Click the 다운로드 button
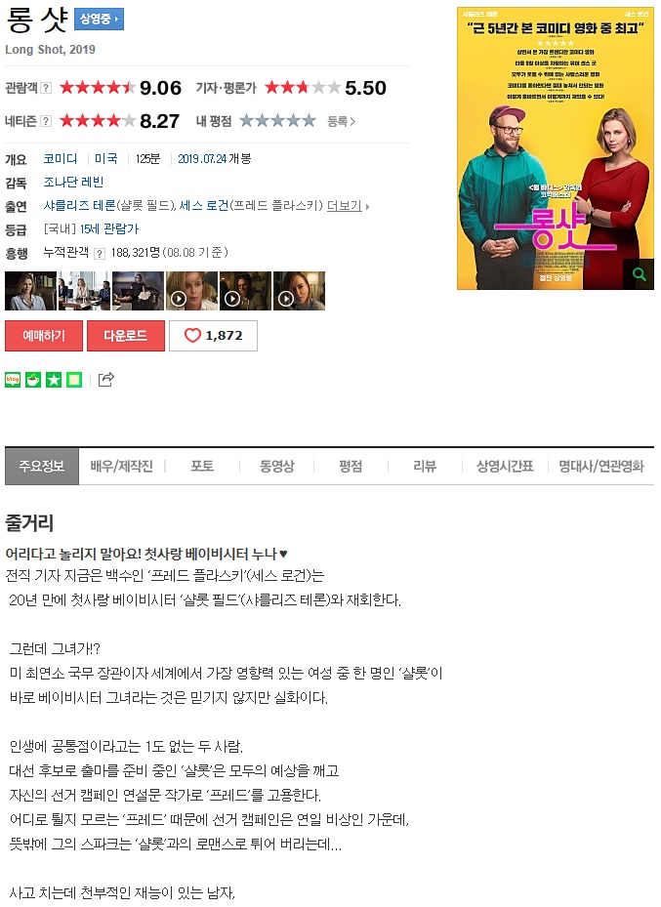The height and width of the screenshot is (907, 661). [x=126, y=336]
